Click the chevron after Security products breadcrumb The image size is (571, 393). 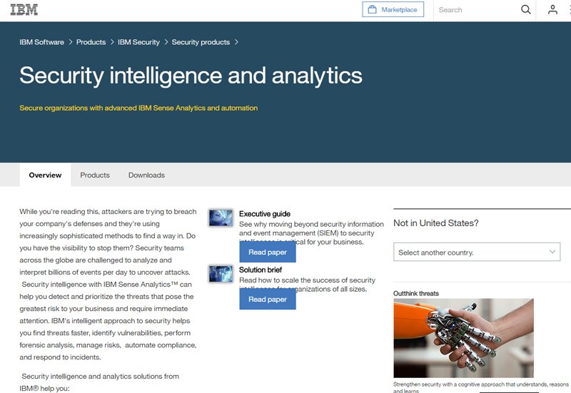pos(236,42)
